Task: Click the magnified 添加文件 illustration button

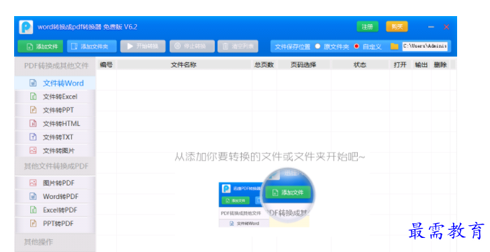Action: tap(288, 192)
